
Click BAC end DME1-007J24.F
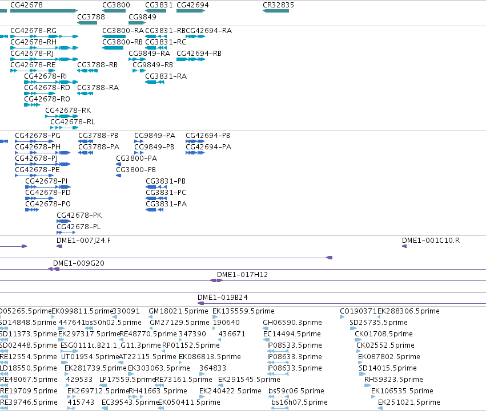pyautogui.click(x=83, y=241)
